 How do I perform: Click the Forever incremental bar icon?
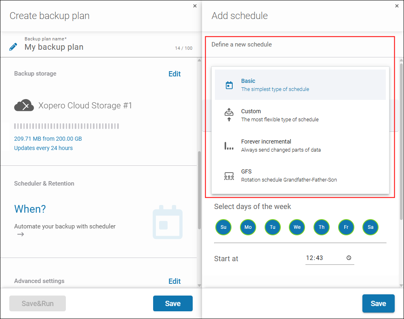click(229, 146)
